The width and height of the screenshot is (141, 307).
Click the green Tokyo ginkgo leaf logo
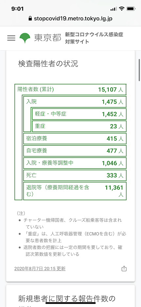pyautogui.click(x=25, y=38)
